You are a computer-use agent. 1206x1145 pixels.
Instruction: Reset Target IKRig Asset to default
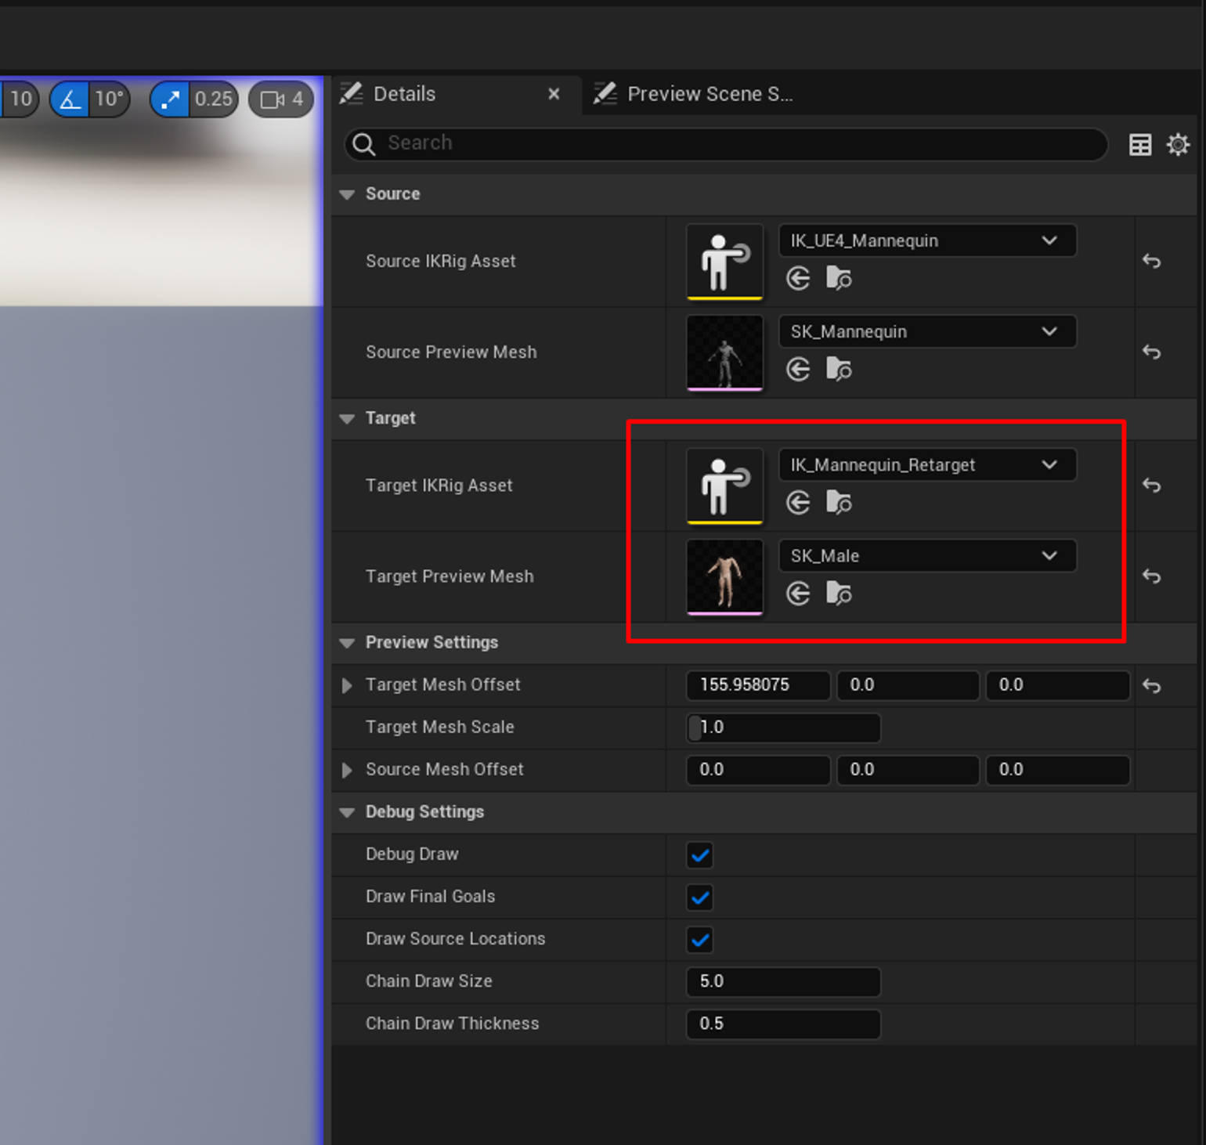pos(1151,486)
